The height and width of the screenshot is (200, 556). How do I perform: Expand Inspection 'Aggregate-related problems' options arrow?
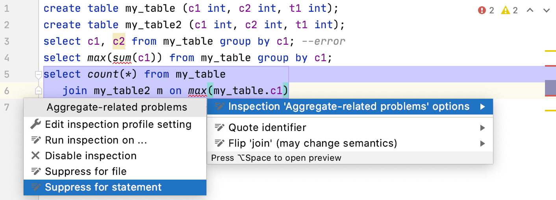[x=482, y=106]
